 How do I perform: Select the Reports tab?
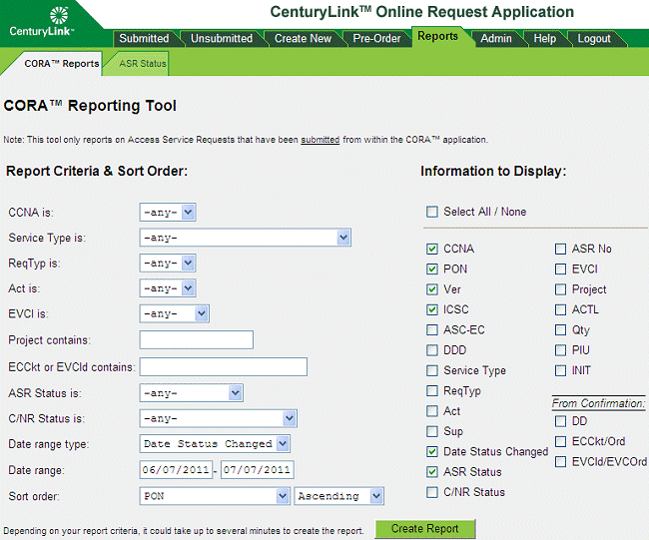click(x=437, y=36)
